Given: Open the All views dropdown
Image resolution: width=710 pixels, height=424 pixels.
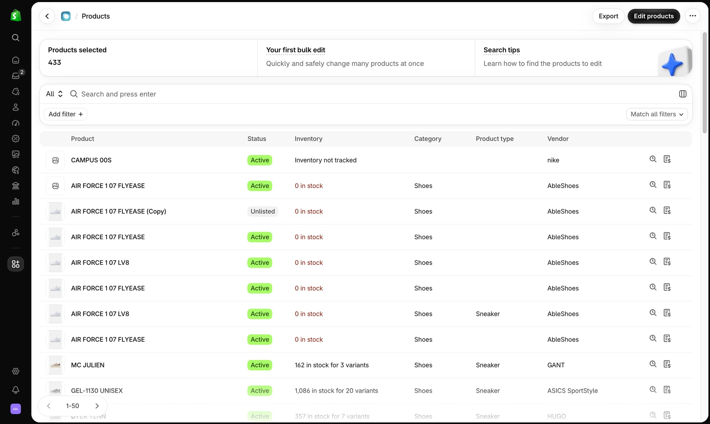Looking at the screenshot, I should coord(54,94).
